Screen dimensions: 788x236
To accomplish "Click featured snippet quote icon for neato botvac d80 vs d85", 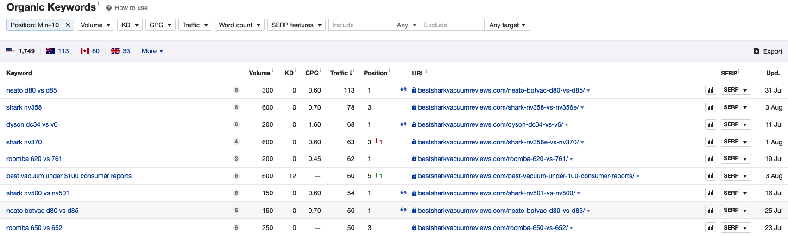I will pyautogui.click(x=403, y=210).
